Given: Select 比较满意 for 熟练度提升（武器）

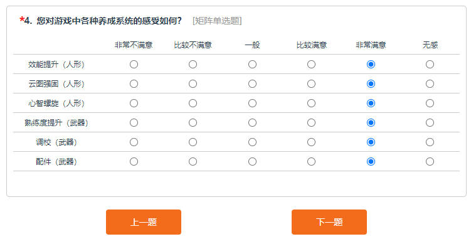Looking at the screenshot, I should coord(311,123).
